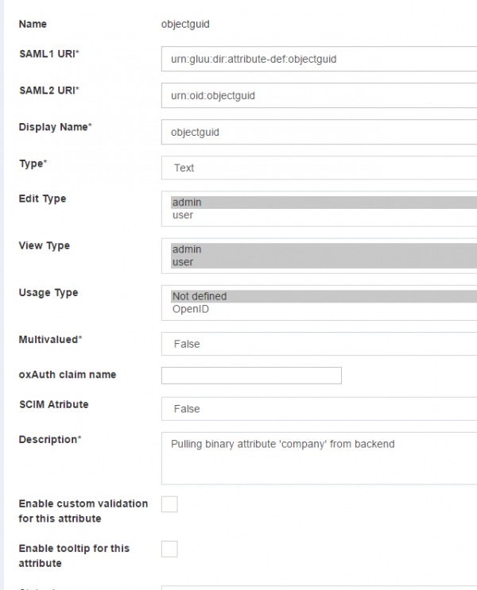Viewport: 477px width, 590px height.
Task: Click the SAML1 URI input field
Action: click(318, 59)
